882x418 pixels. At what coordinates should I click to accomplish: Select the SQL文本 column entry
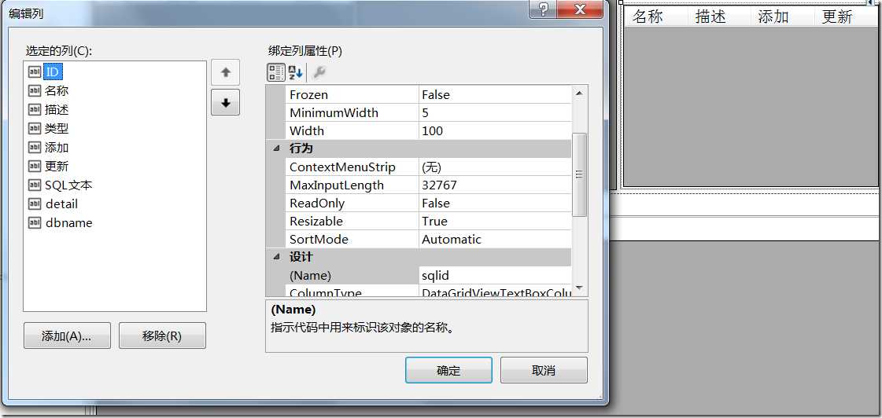(68, 185)
